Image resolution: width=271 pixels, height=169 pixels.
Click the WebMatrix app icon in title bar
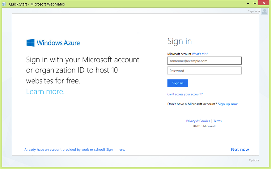click(x=4, y=4)
